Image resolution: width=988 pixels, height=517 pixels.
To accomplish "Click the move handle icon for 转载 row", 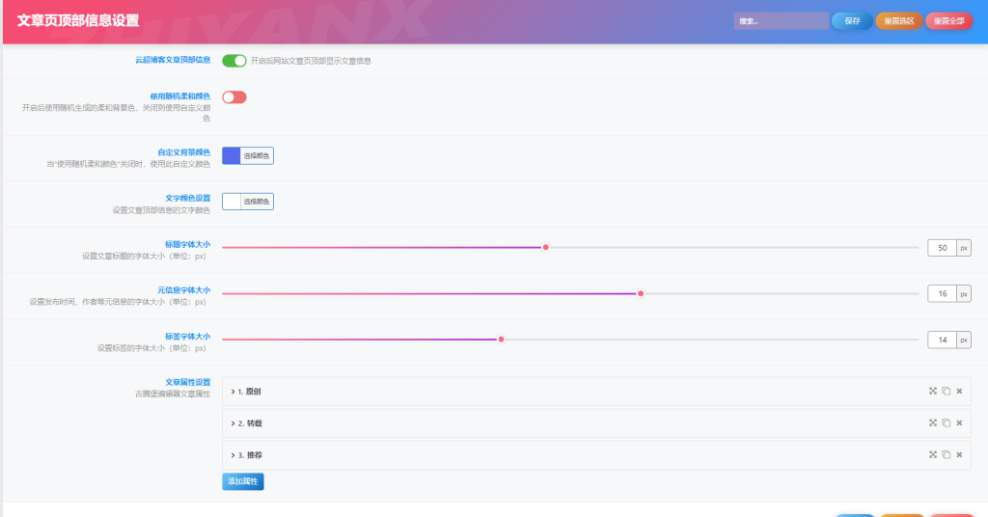I will 933,422.
